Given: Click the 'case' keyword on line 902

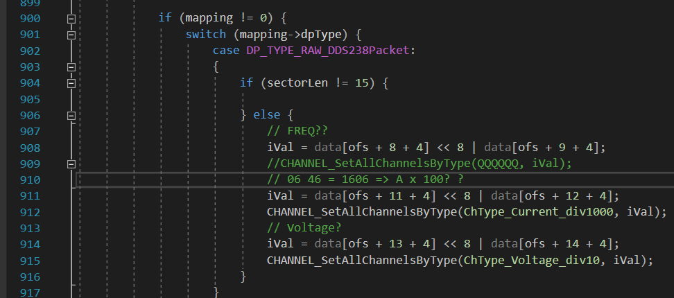Looking at the screenshot, I should 226,50.
